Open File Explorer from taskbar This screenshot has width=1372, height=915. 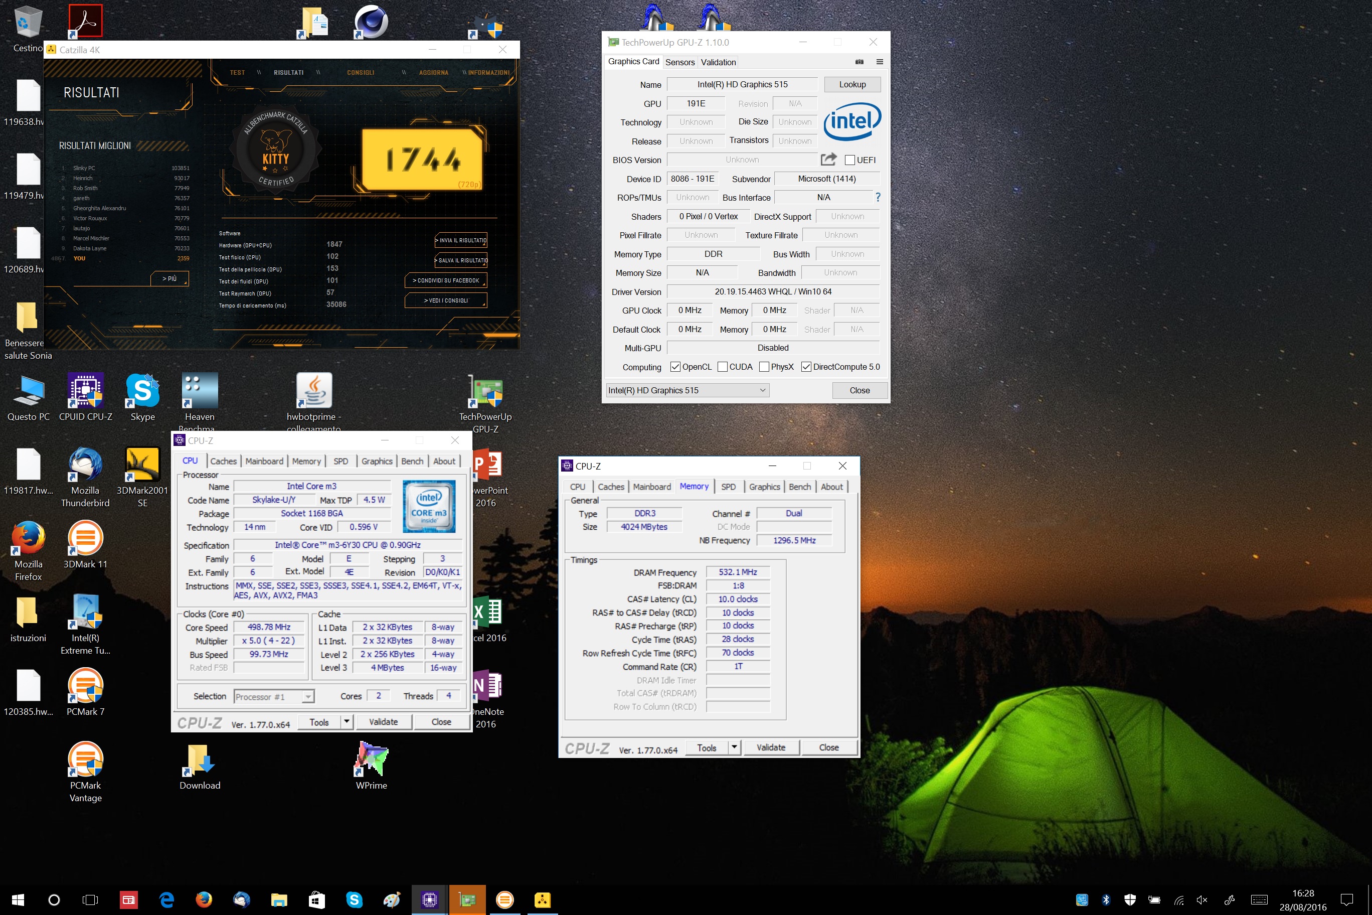pyautogui.click(x=279, y=899)
